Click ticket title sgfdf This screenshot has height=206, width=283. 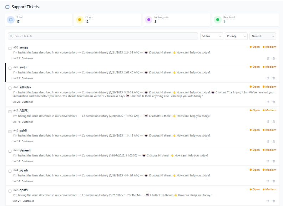pyautogui.click(x=23, y=130)
